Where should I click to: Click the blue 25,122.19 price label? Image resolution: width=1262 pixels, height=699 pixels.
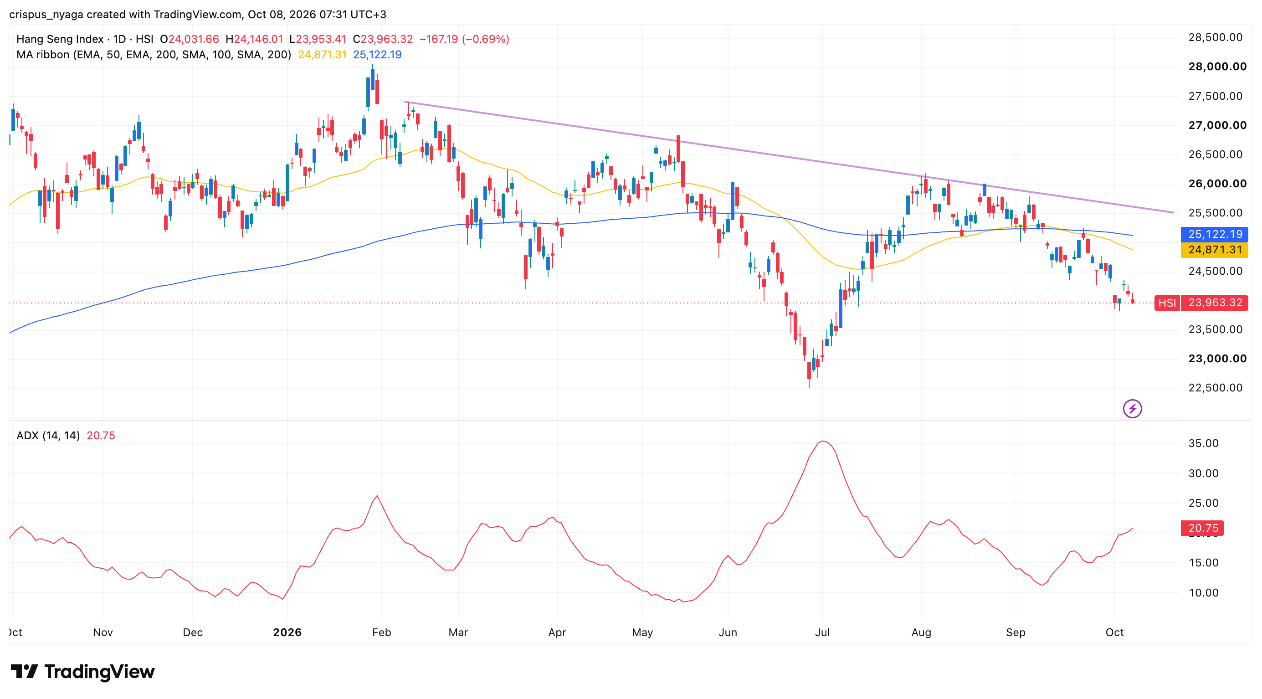point(1215,234)
